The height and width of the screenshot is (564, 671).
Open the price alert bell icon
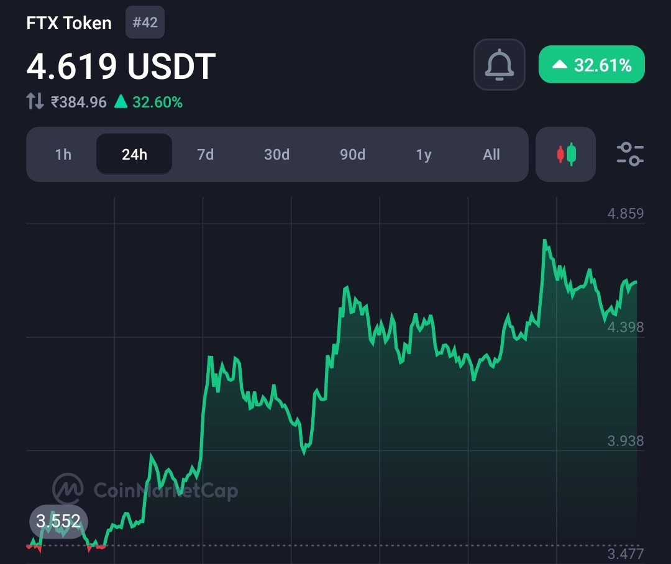coord(499,65)
